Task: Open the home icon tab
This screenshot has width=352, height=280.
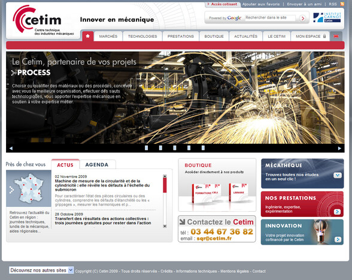Action: [x=88, y=36]
